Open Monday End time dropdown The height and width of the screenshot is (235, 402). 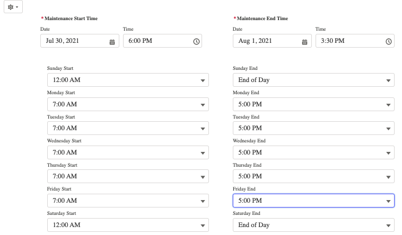(x=313, y=104)
